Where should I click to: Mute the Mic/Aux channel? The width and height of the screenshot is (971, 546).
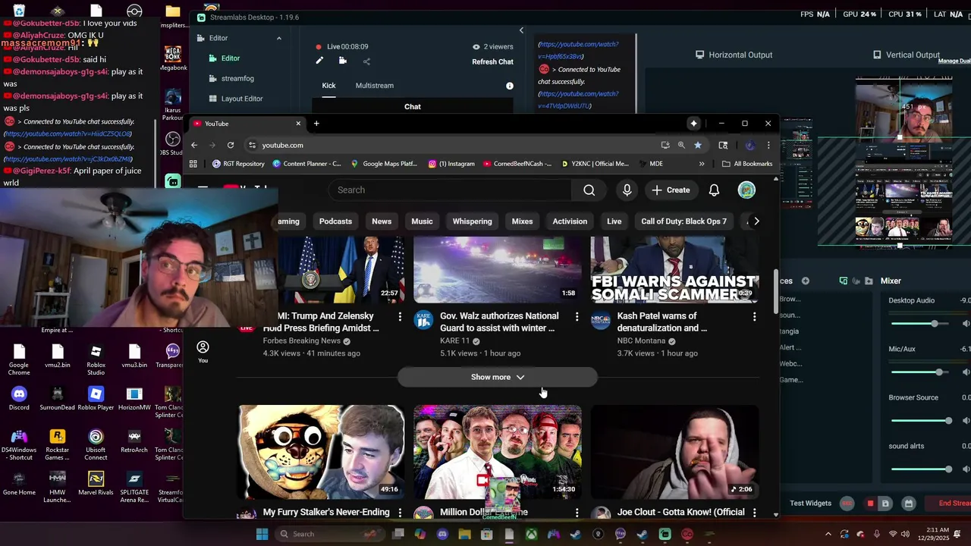[966, 372]
